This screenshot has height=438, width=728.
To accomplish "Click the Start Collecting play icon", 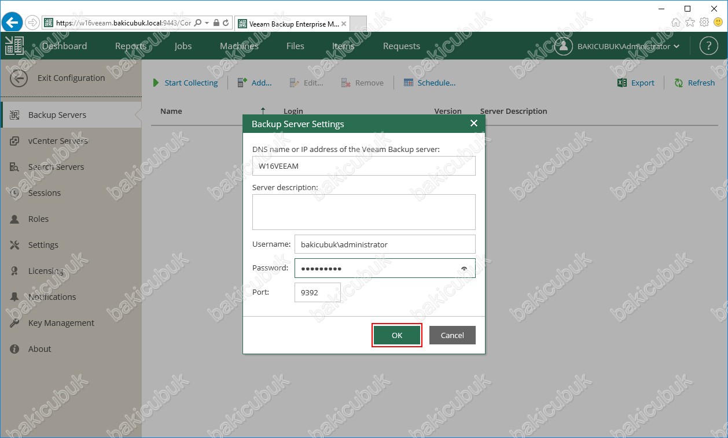I will pos(156,83).
